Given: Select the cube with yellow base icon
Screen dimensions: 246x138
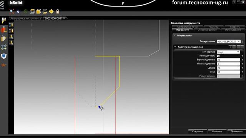Looking at the screenshot, I should pos(45,11).
